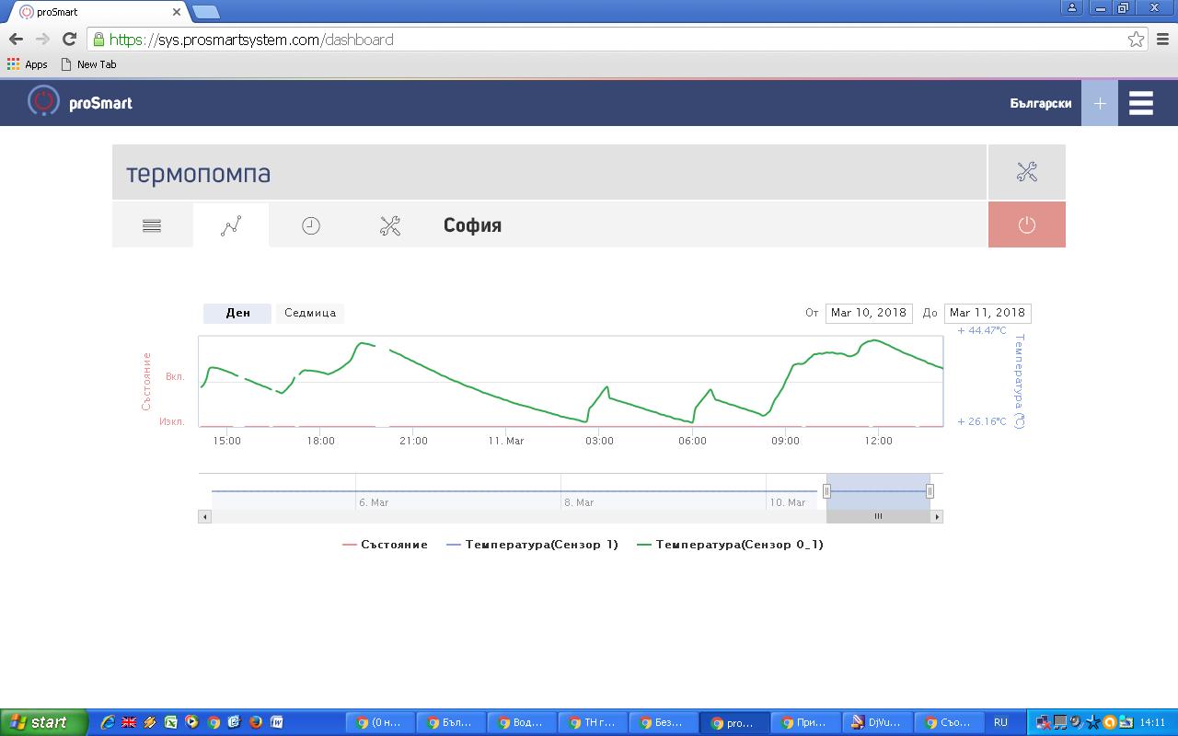Click the proSmart logo
The image size is (1178, 736).
point(80,102)
